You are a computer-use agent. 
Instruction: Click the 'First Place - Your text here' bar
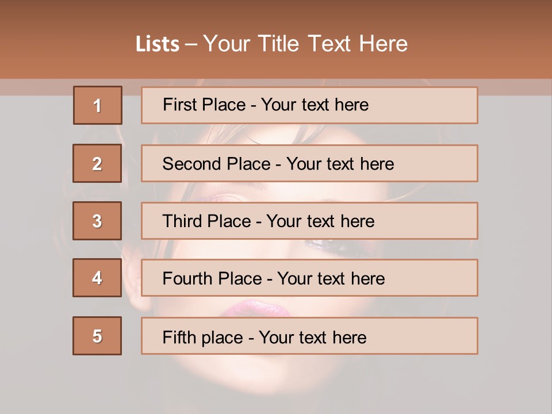(x=309, y=105)
